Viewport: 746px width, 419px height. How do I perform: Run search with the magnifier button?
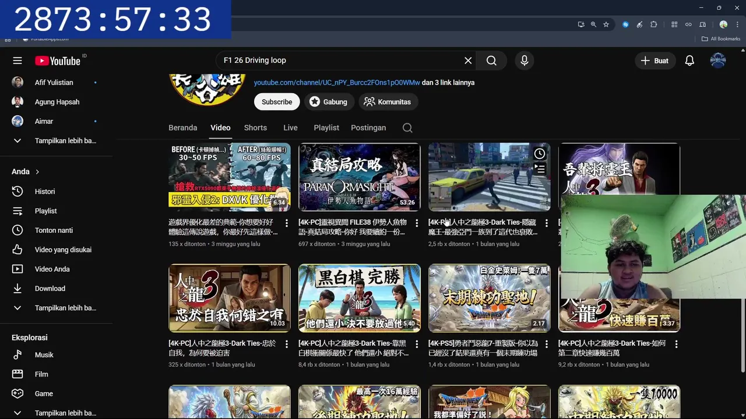[x=491, y=61]
